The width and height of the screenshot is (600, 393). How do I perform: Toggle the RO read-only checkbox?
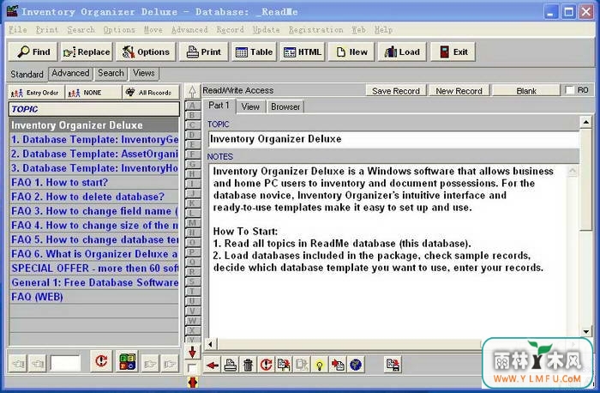point(570,90)
